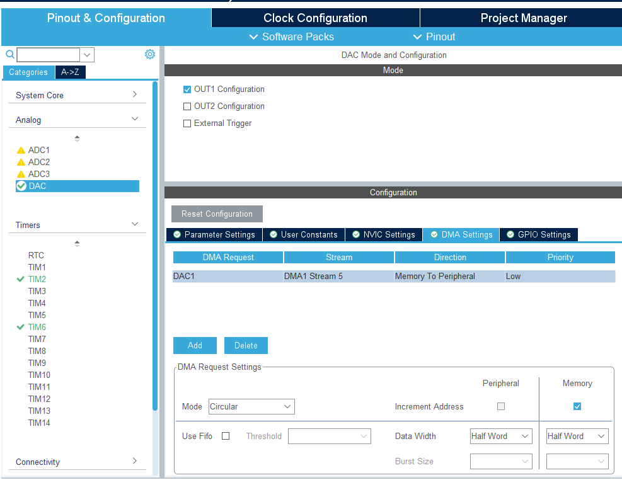622x480 pixels.
Task: Click the Memory To Peripheral direction cell
Action: coord(449,277)
